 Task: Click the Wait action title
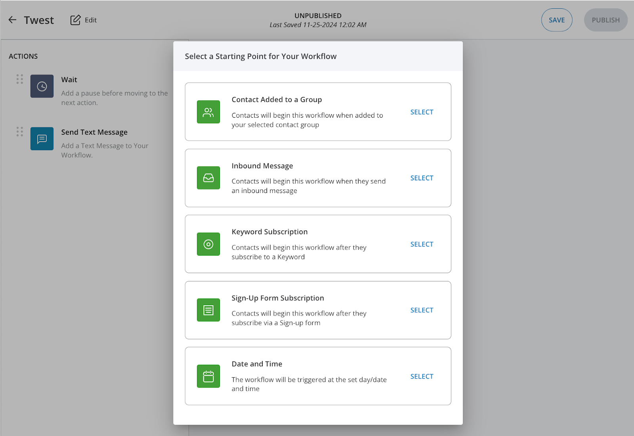pyautogui.click(x=69, y=80)
